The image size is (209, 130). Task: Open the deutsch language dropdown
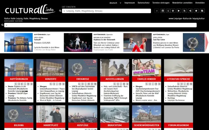[x=115, y=3]
